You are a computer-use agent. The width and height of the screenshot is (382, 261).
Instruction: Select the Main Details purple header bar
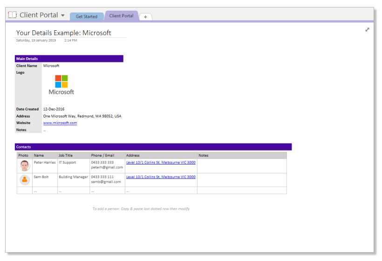[69, 59]
